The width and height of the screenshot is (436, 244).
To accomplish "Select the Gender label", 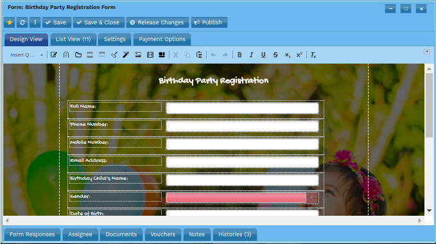I will 80,196.
